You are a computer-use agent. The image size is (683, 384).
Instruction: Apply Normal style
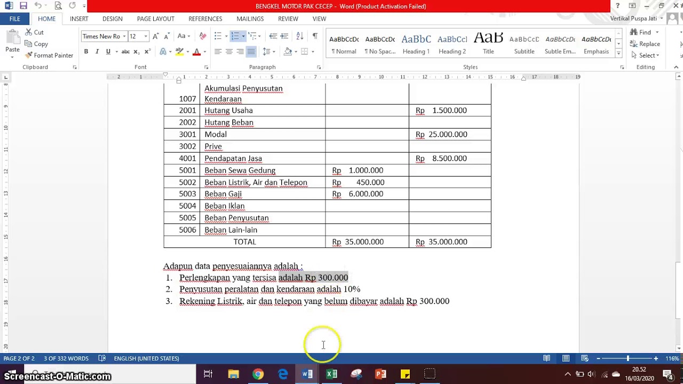tap(344, 44)
